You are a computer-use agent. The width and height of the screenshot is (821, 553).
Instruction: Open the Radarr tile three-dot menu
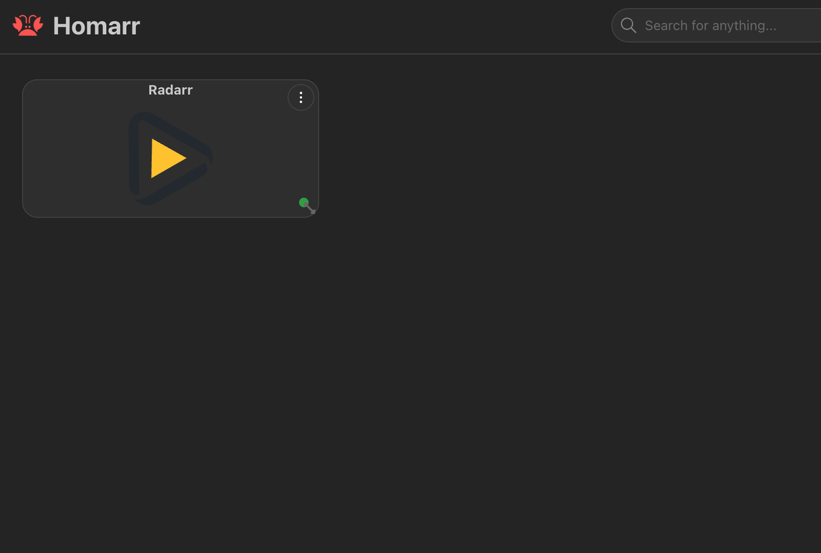click(x=301, y=98)
